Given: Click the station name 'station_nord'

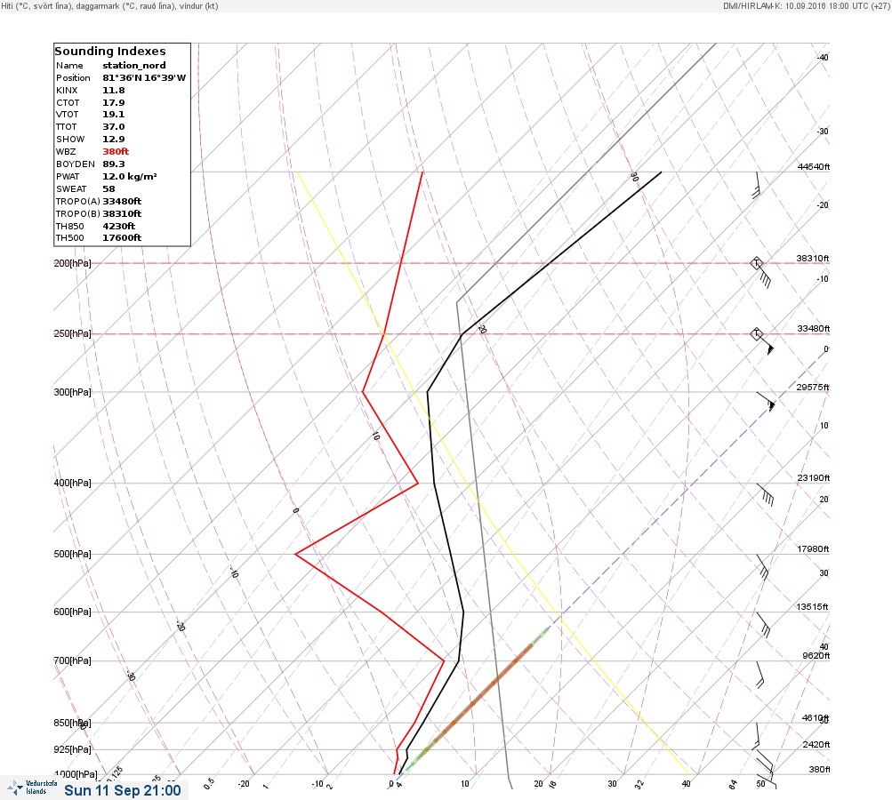Looking at the screenshot, I should coord(134,66).
